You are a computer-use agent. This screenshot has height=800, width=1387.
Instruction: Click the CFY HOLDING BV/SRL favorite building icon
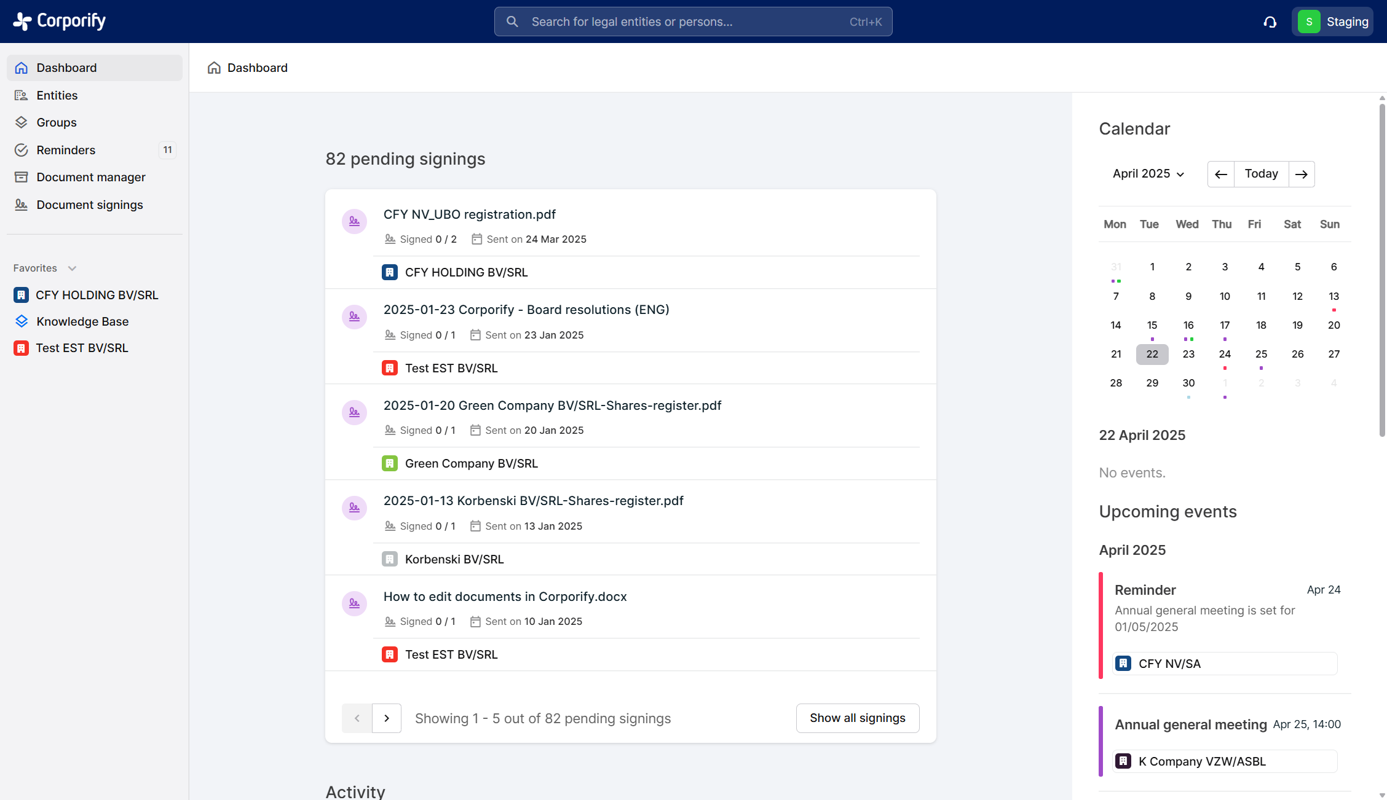tap(21, 295)
